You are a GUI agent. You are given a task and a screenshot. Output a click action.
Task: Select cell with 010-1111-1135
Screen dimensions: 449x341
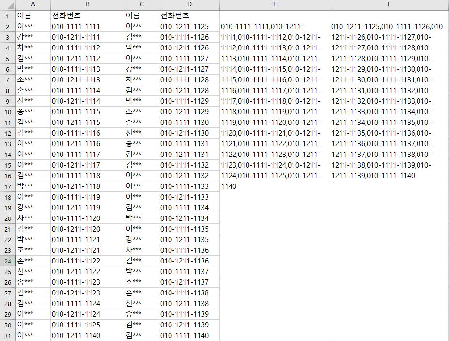click(x=189, y=229)
